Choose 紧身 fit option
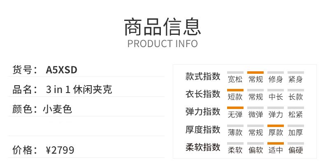The height and width of the screenshot is (168, 325). (x=295, y=79)
